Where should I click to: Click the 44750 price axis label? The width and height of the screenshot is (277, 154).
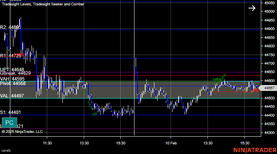point(270,55)
